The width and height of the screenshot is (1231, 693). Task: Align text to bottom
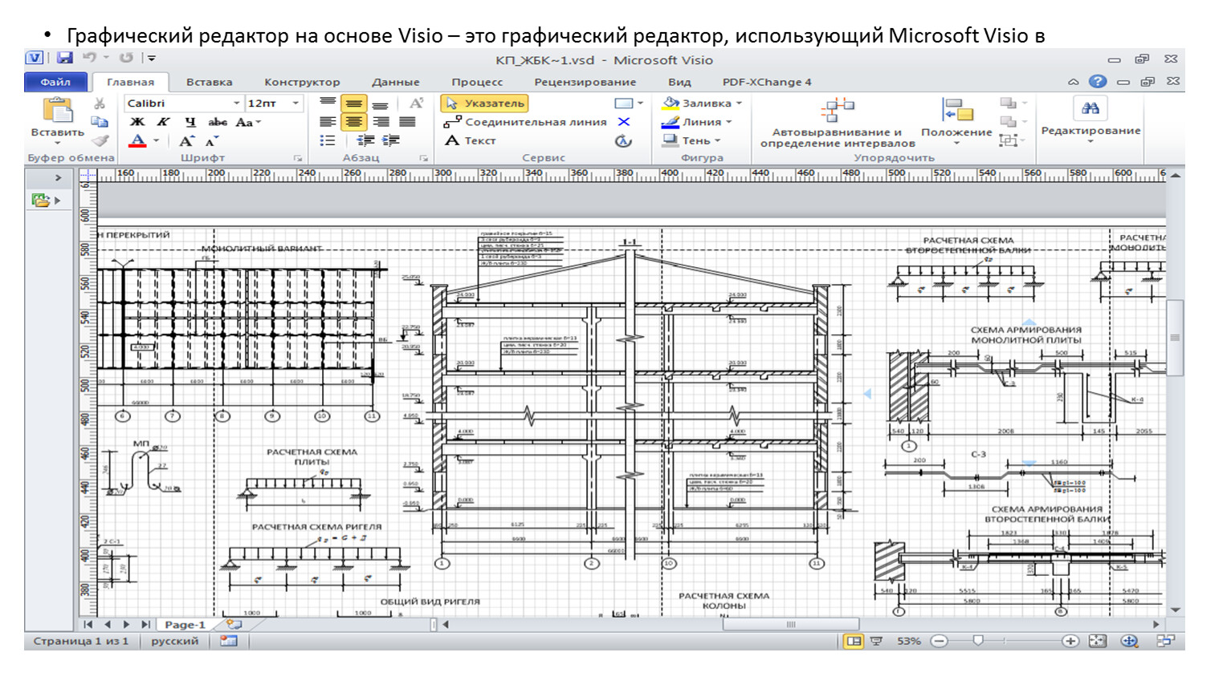pyautogui.click(x=381, y=103)
